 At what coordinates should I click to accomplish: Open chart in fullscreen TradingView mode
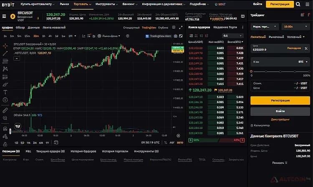pyautogui.click(x=181, y=36)
